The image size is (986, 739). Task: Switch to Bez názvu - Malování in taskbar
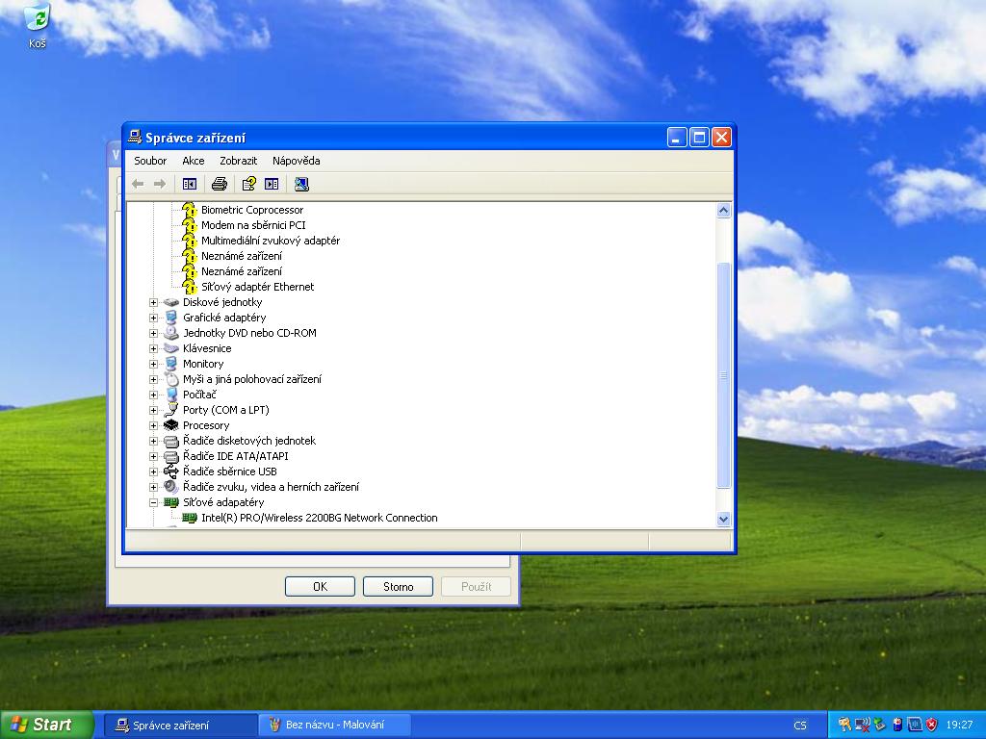334,725
